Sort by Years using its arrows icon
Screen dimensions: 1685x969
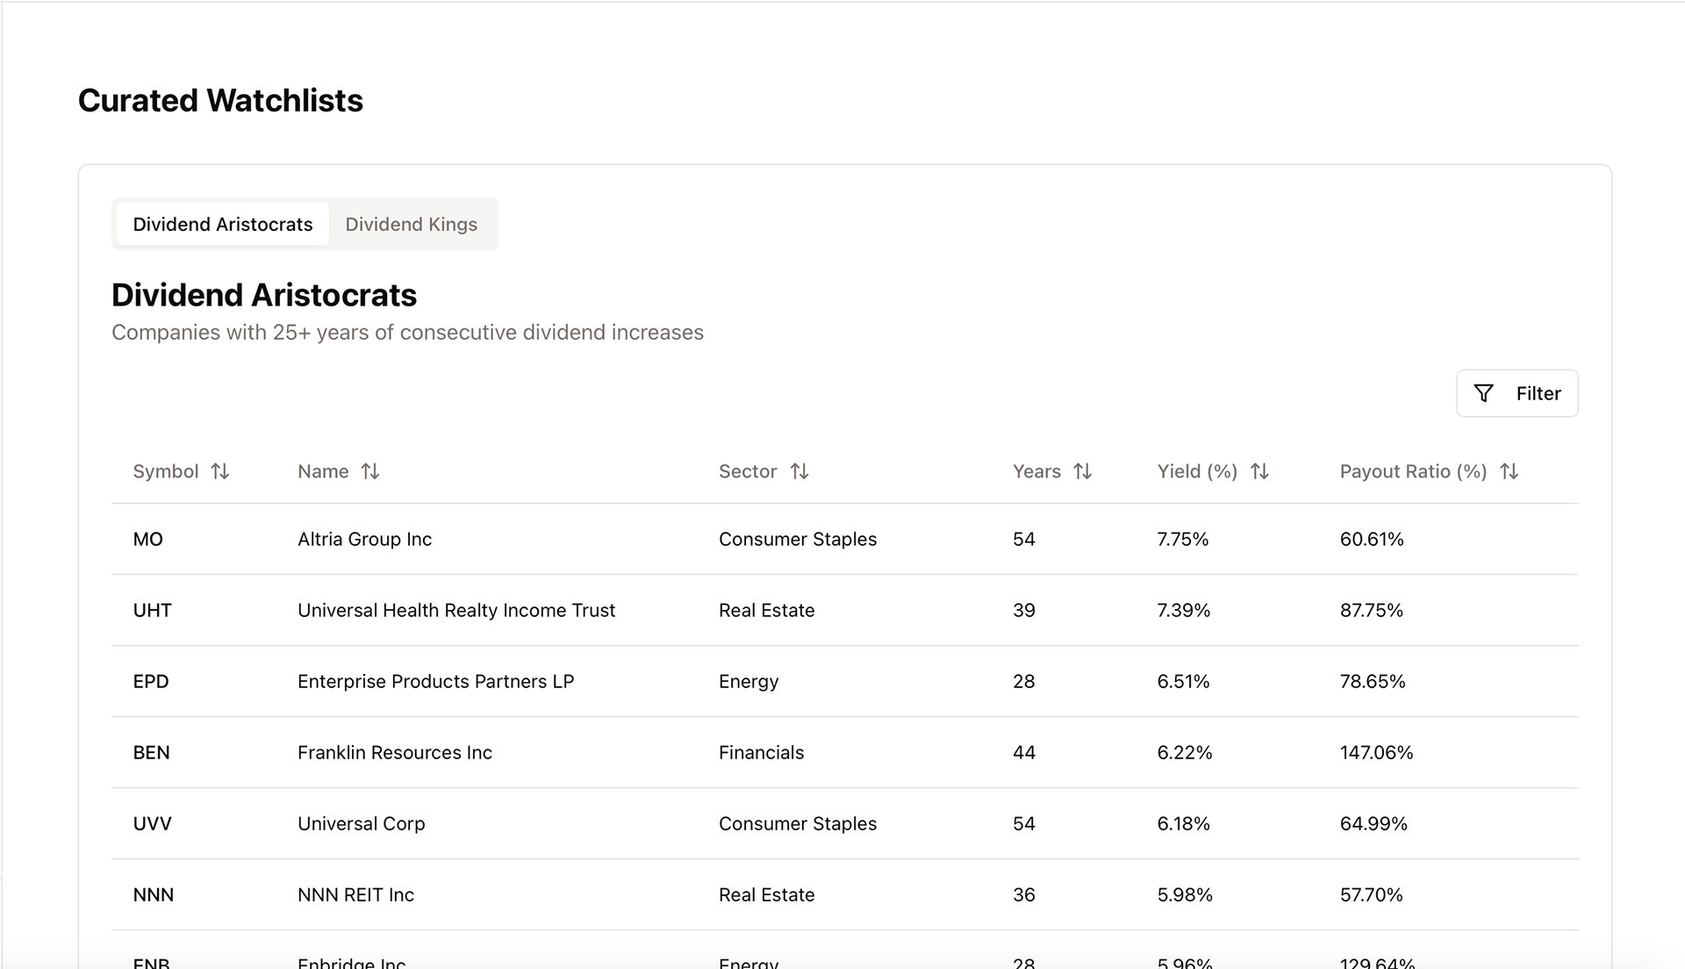click(x=1083, y=471)
